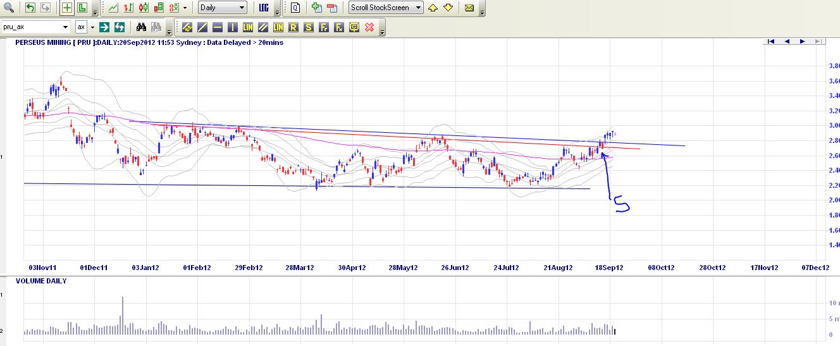The width and height of the screenshot is (840, 346).
Task: Click the F Fibonacci retracement tool
Action: pyautogui.click(x=324, y=27)
